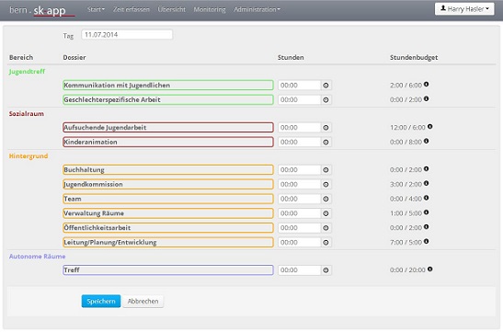Open the Übersicht page

171,9
